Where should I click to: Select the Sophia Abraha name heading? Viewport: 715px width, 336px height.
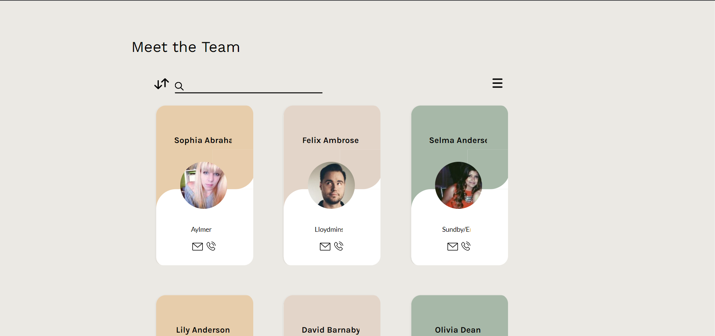pos(203,140)
